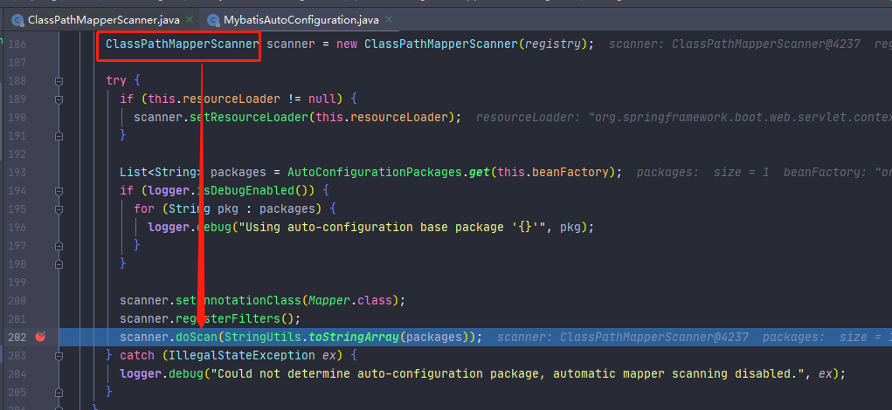The width and height of the screenshot is (892, 410).
Task: Click line number 186 in the gutter
Action: click(x=17, y=44)
